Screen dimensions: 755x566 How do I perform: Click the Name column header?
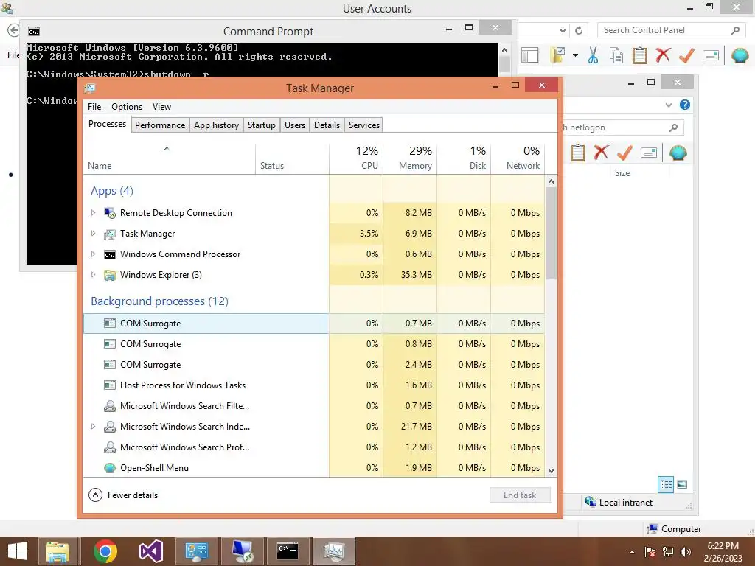[169, 158]
